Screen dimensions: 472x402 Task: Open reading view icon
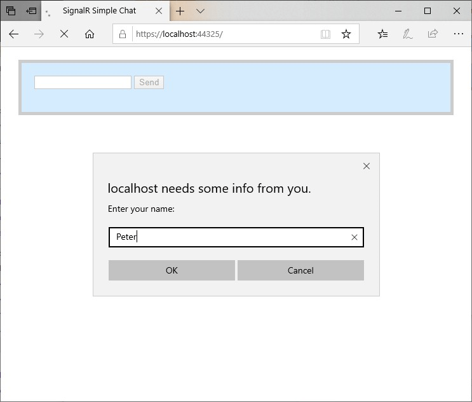[325, 34]
